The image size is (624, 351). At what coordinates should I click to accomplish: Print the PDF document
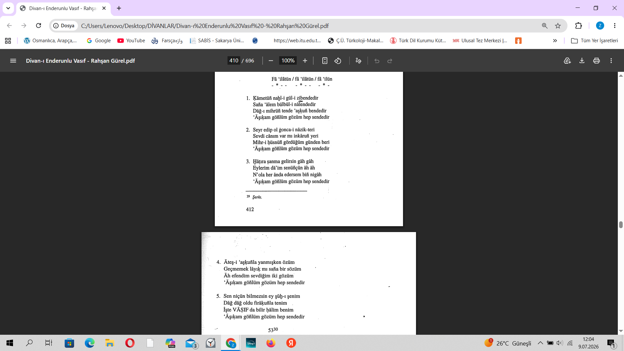click(596, 61)
